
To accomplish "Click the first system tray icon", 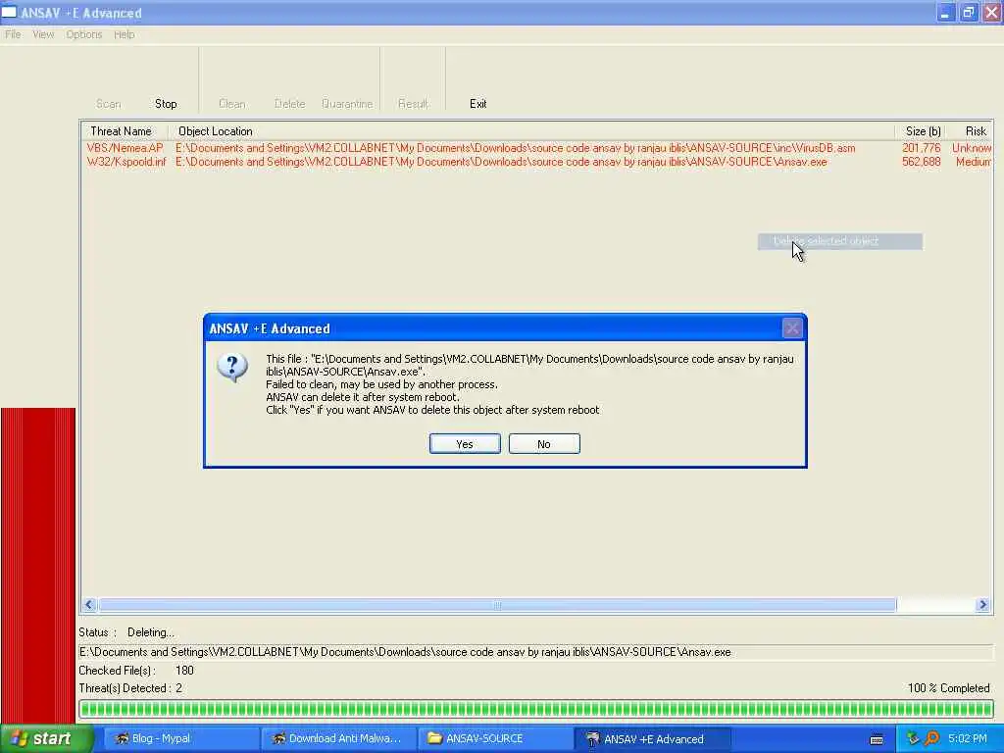I will click(913, 739).
